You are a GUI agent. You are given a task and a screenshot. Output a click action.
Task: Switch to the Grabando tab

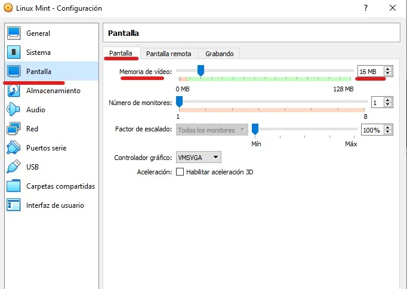pos(219,54)
